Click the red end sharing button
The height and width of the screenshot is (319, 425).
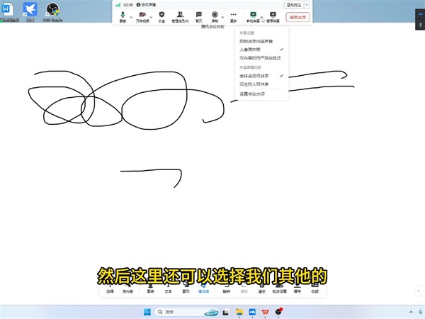click(x=297, y=17)
